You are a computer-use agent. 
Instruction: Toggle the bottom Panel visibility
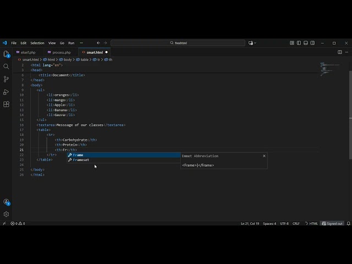pos(306,43)
